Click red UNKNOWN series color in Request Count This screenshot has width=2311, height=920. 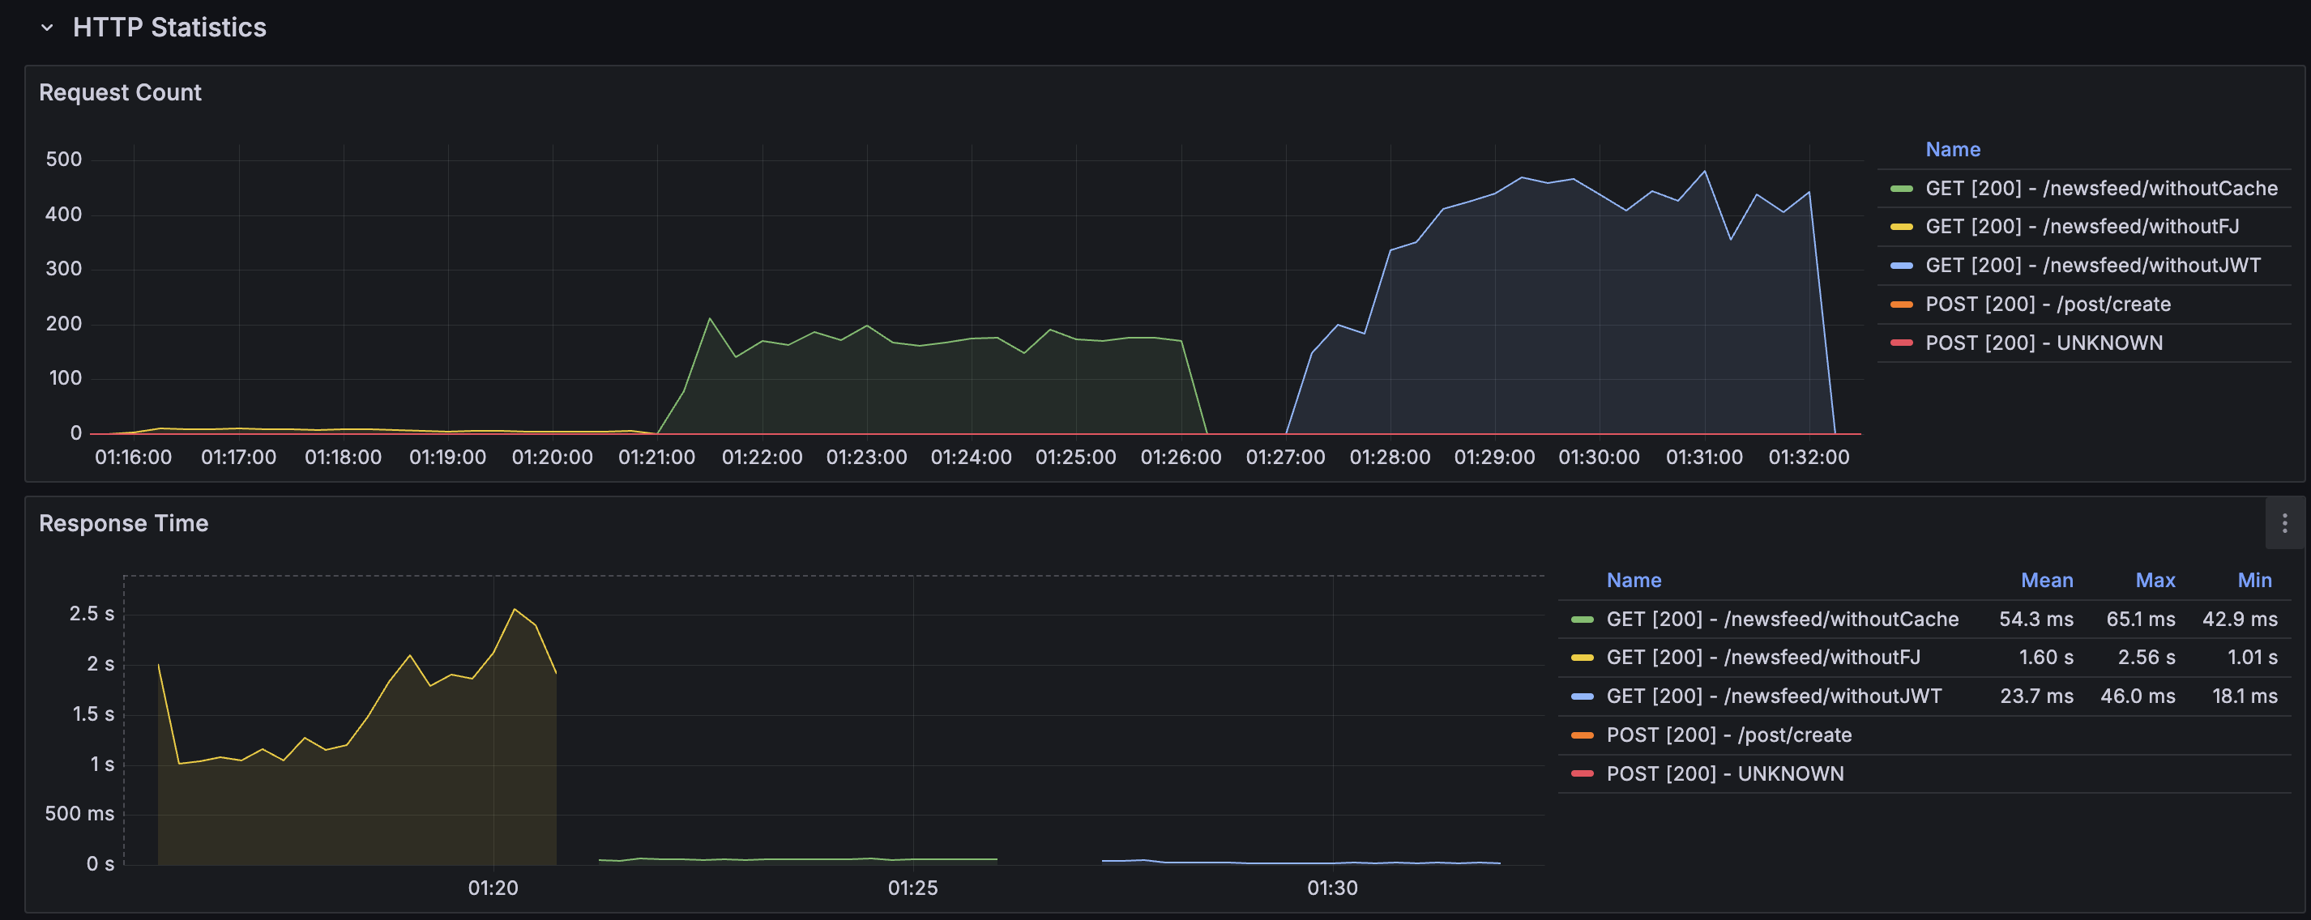[x=1901, y=343]
